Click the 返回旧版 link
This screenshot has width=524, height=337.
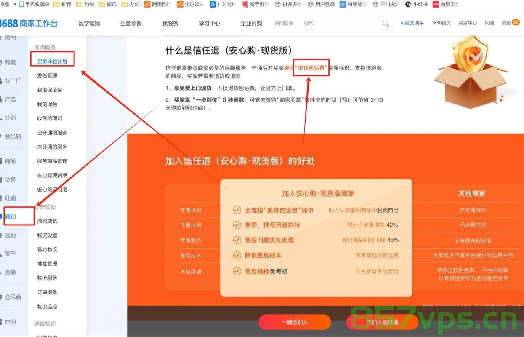pyautogui.click(x=284, y=24)
